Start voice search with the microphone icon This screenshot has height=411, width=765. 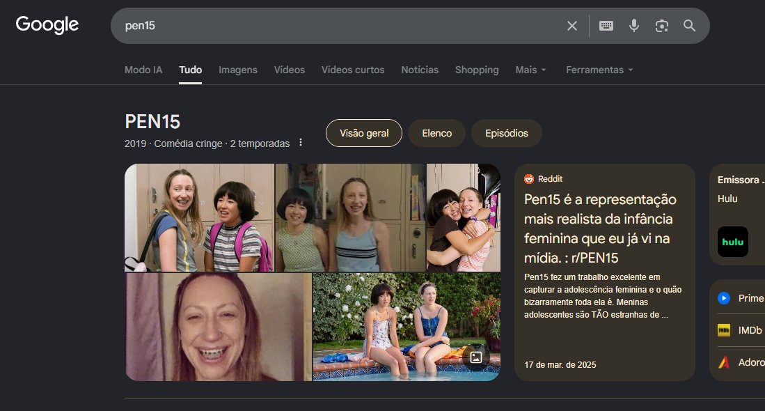(633, 26)
